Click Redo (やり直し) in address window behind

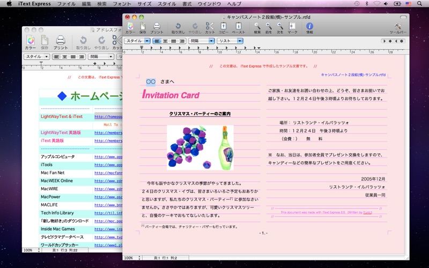point(101,42)
